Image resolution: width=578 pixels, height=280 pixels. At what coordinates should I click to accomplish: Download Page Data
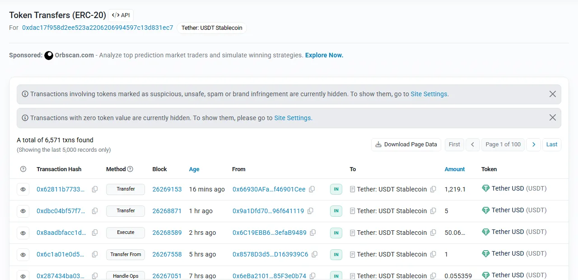406,145
